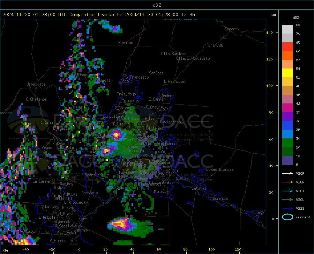This screenshot has width=314, height=254.
Task: Click the Encon map label
Action: (230, 29)
